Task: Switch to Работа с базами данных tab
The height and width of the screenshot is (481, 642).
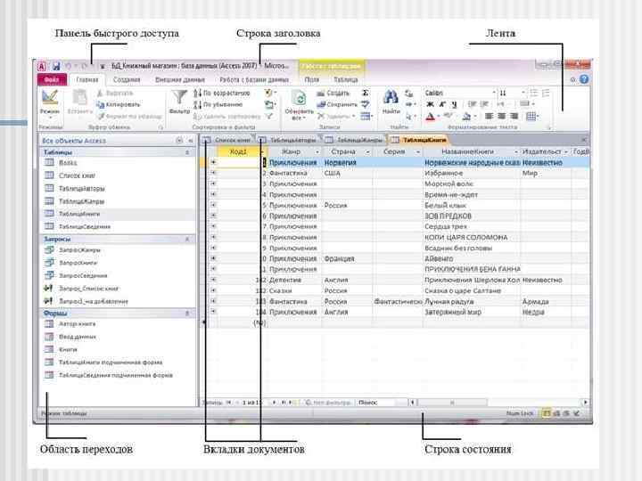Action: [254, 80]
